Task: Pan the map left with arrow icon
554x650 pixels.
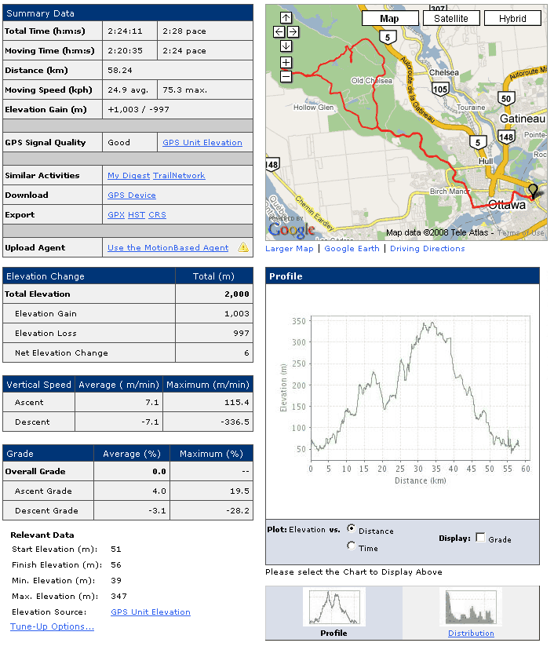Action: click(x=279, y=32)
